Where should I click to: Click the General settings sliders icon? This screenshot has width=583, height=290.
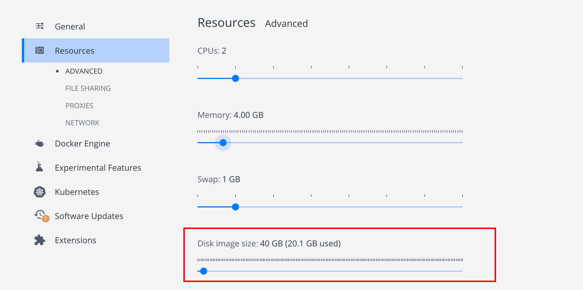pyautogui.click(x=39, y=26)
